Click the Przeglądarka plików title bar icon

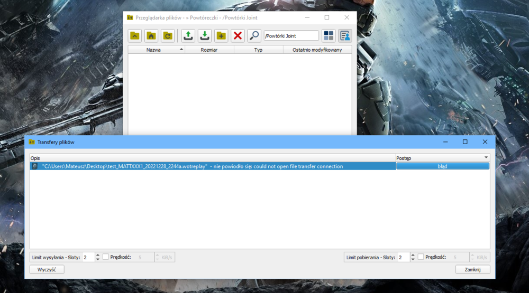point(130,17)
